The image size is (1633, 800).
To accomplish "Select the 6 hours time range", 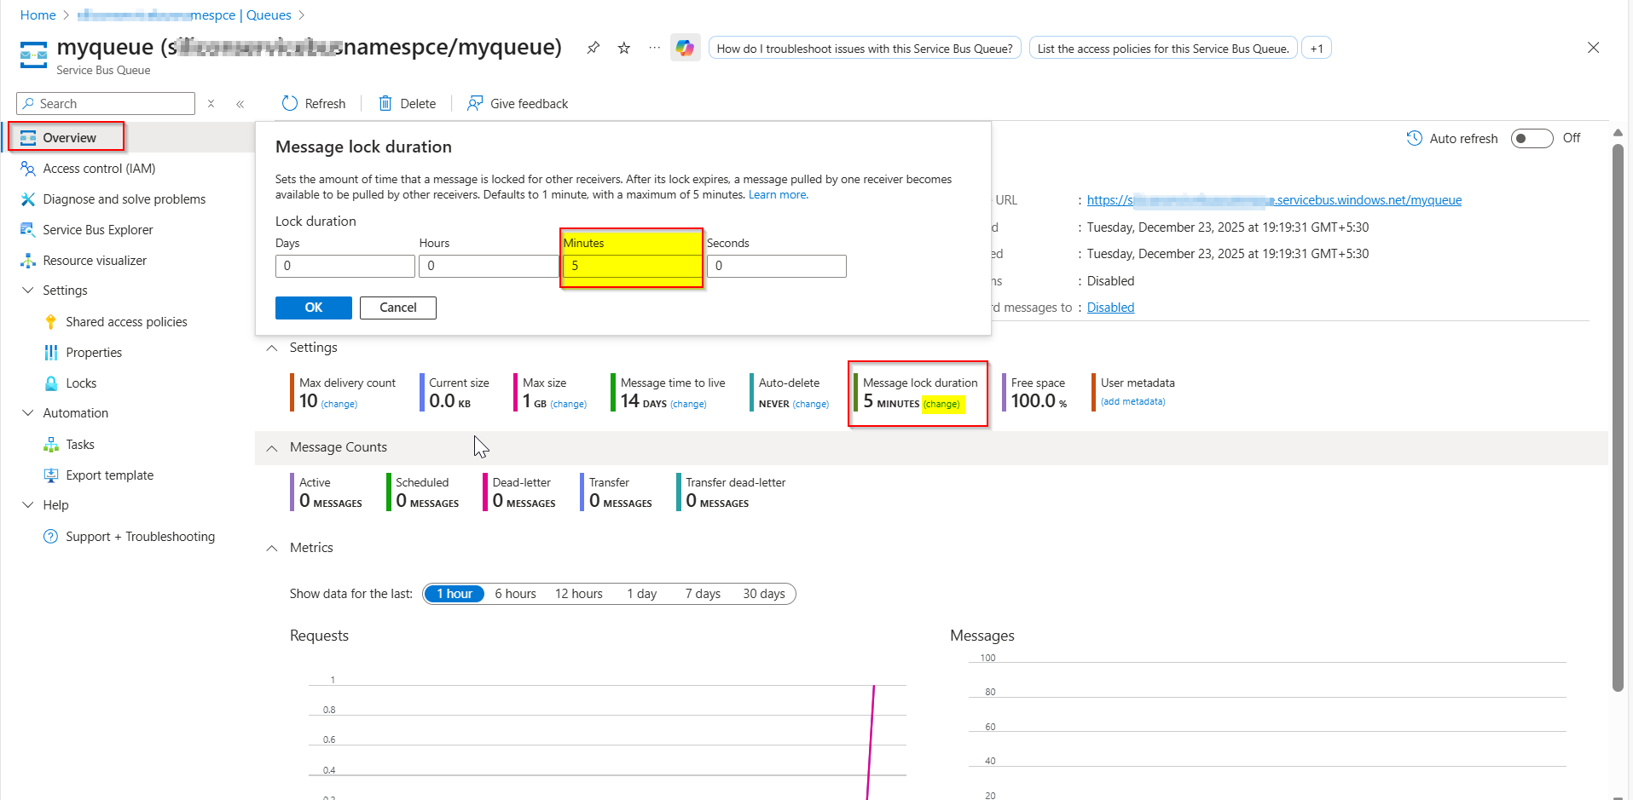I will coord(515,594).
